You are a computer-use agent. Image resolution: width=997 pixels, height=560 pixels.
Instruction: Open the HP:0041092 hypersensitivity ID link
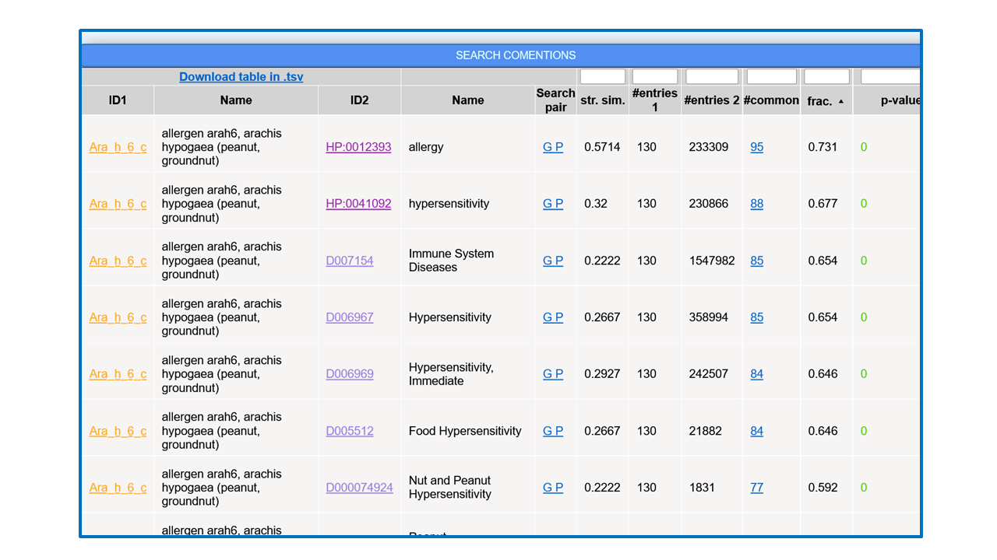358,204
